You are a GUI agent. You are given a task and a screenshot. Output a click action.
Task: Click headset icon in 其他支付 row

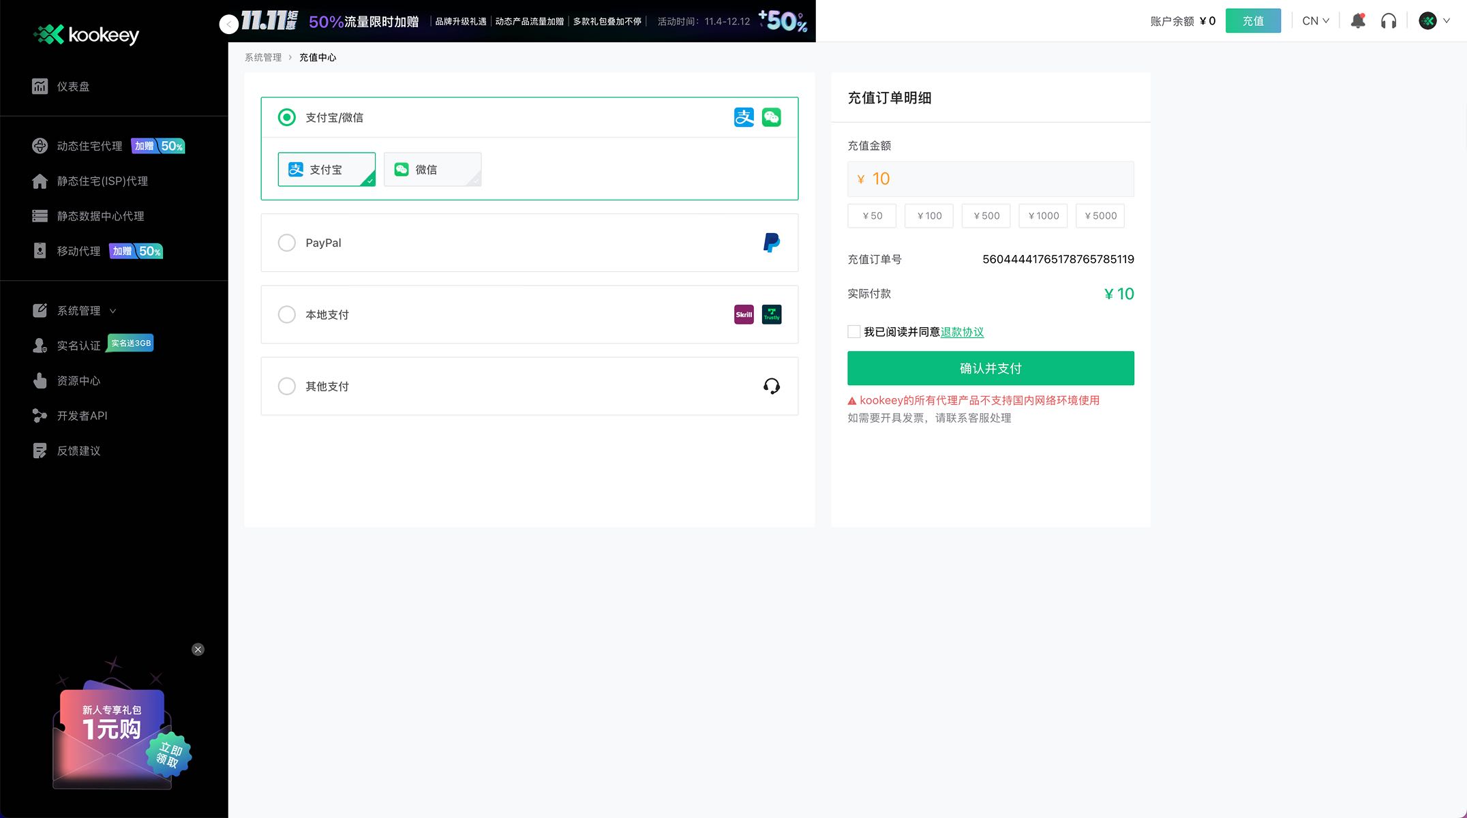[x=771, y=387]
